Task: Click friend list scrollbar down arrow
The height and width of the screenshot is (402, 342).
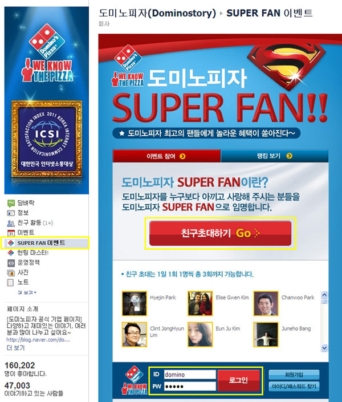Action: click(x=324, y=348)
